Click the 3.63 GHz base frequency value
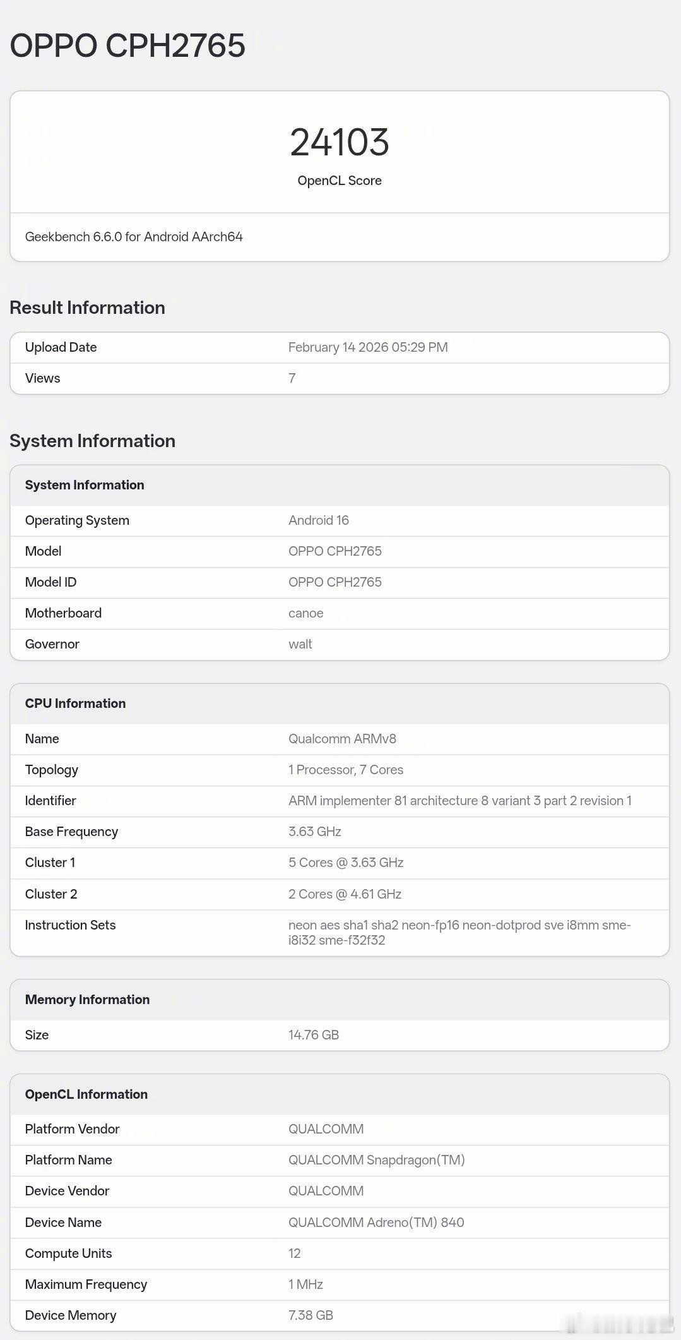The image size is (681, 1340). point(315,832)
